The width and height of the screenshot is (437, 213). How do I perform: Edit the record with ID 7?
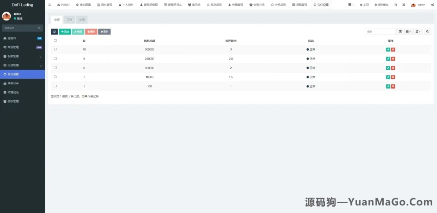click(388, 77)
